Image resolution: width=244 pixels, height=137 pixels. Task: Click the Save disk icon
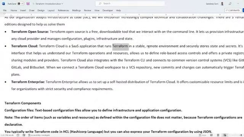click(x=28, y=3)
